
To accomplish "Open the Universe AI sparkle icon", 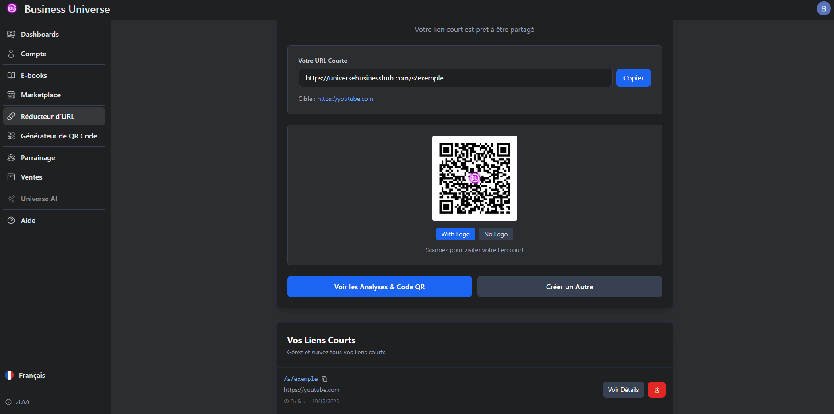I will (x=11, y=199).
